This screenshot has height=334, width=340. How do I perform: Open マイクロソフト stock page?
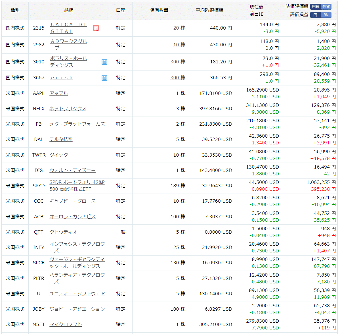tap(66, 324)
